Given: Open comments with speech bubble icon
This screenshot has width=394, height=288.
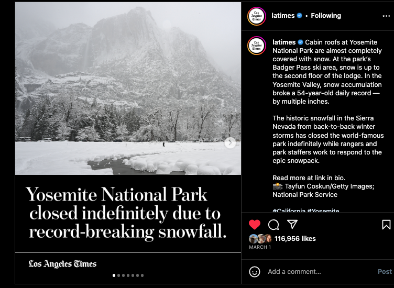Looking at the screenshot, I should point(273,225).
